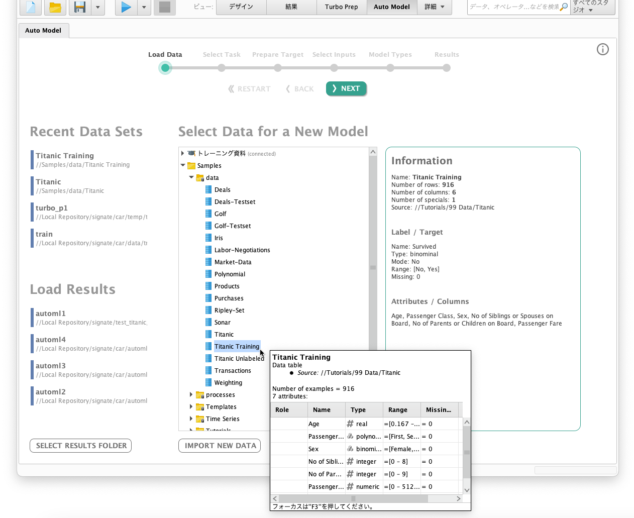This screenshot has height=518, width=634.
Task: Open the 詳細 view dropdown
Action: pyautogui.click(x=435, y=7)
